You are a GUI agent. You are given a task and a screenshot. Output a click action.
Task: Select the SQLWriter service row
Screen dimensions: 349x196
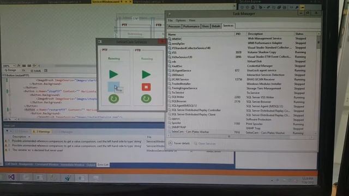(x=242, y=97)
